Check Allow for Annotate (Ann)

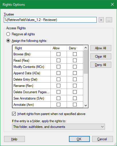58,105
